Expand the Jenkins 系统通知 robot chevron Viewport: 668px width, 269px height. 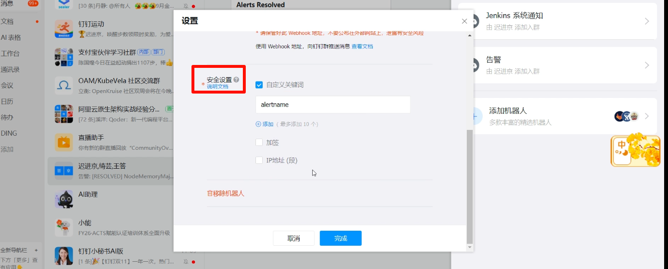click(x=647, y=21)
